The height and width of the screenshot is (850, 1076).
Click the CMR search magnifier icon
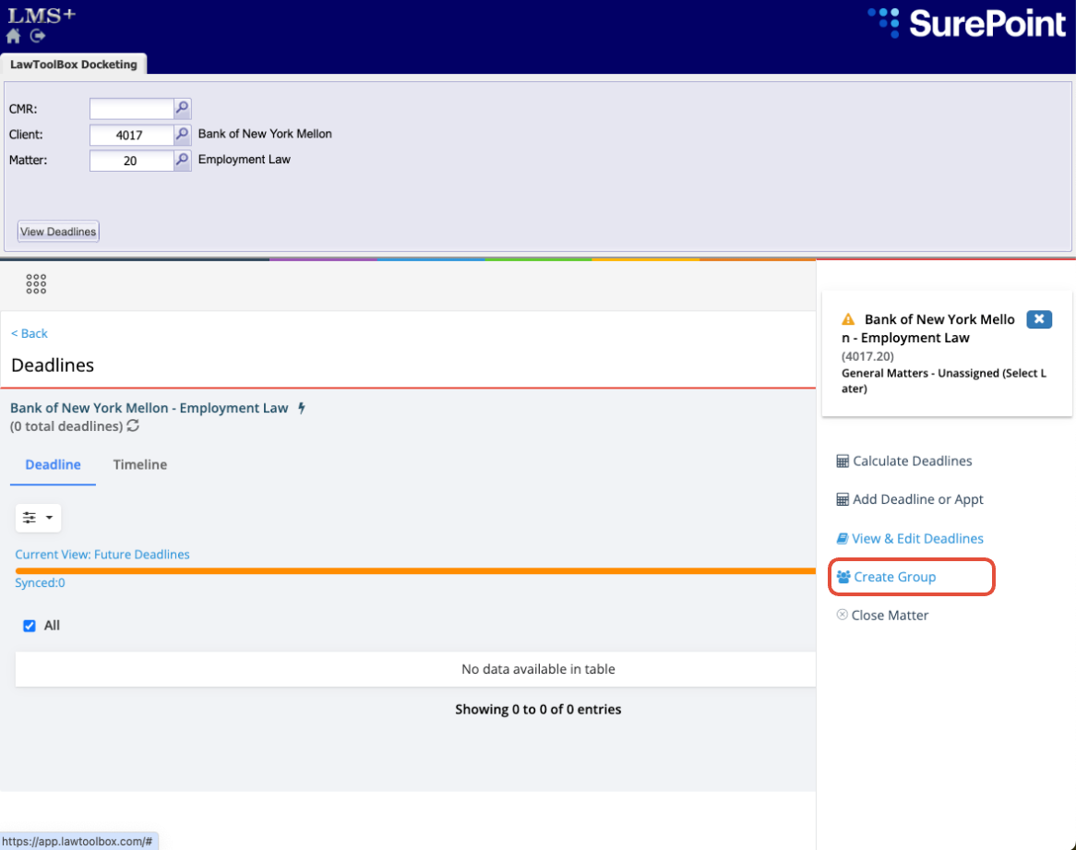[x=182, y=108]
